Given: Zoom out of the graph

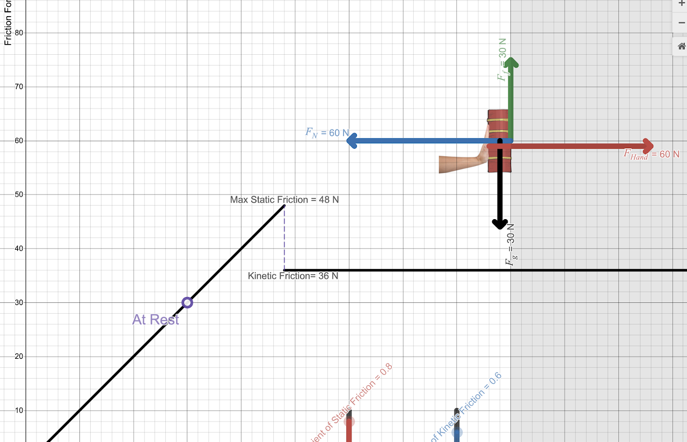Looking at the screenshot, I should click(681, 23).
